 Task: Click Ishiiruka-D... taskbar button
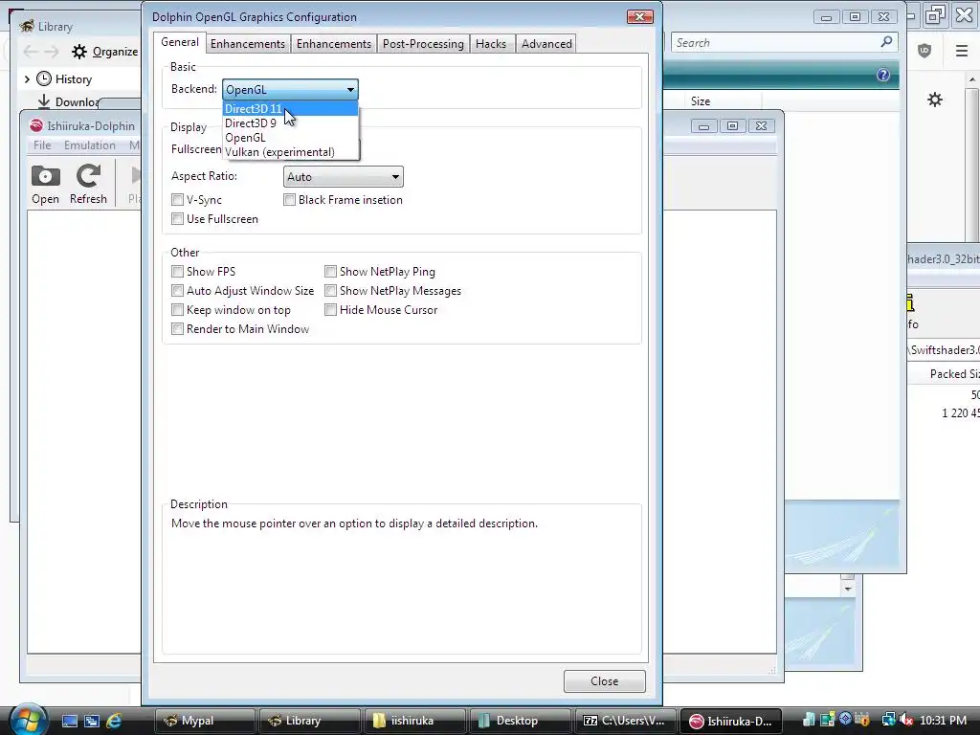pyautogui.click(x=730, y=721)
